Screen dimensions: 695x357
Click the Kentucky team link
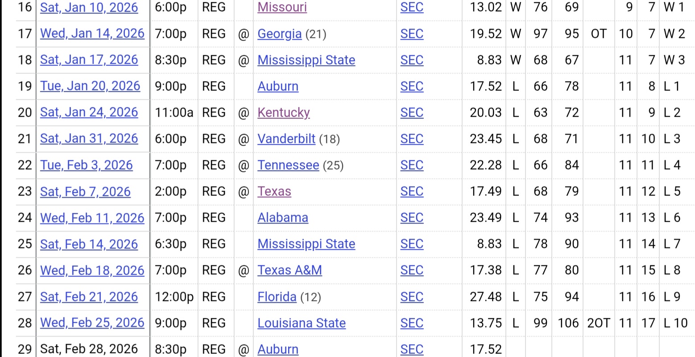click(x=283, y=113)
